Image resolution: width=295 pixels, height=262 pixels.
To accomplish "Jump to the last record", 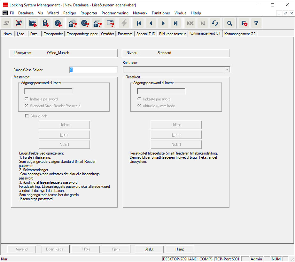I will tap(175, 23).
